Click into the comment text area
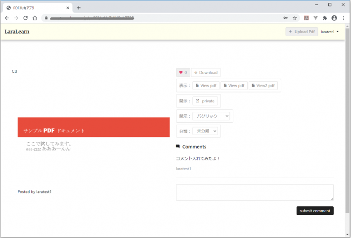The height and width of the screenshot is (238, 351). [254, 192]
